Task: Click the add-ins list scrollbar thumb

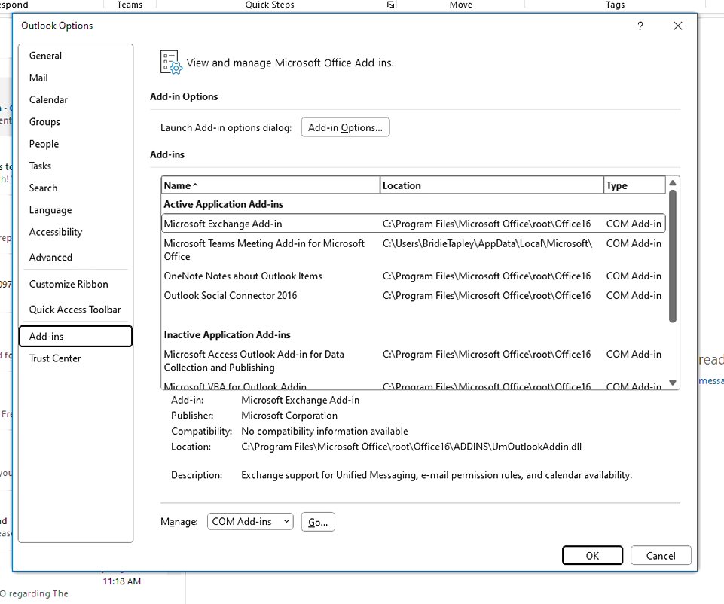Action: click(x=673, y=256)
